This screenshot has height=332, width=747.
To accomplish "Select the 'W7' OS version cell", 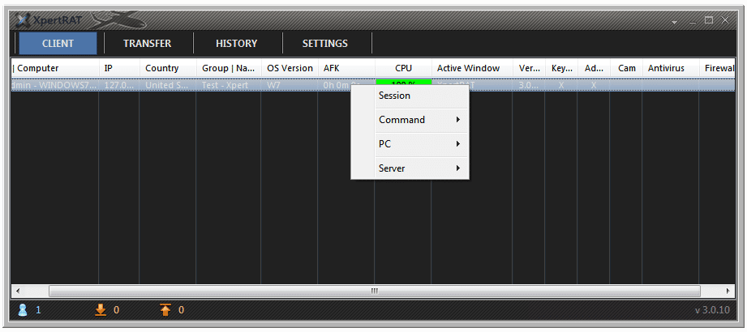I will [x=290, y=85].
